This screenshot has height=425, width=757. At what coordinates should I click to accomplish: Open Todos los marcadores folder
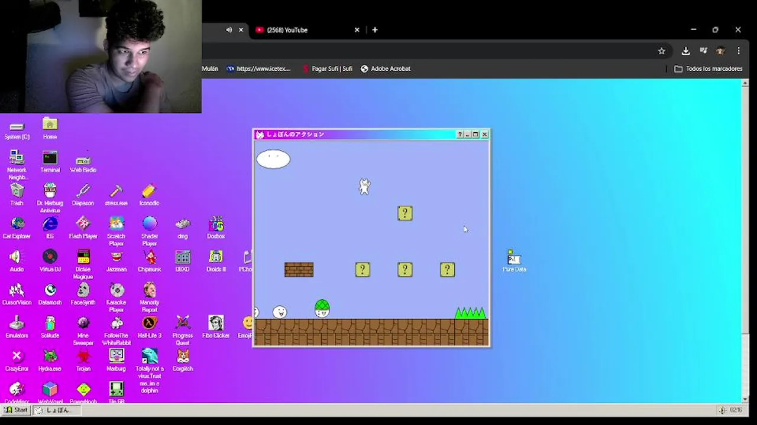[x=709, y=68]
